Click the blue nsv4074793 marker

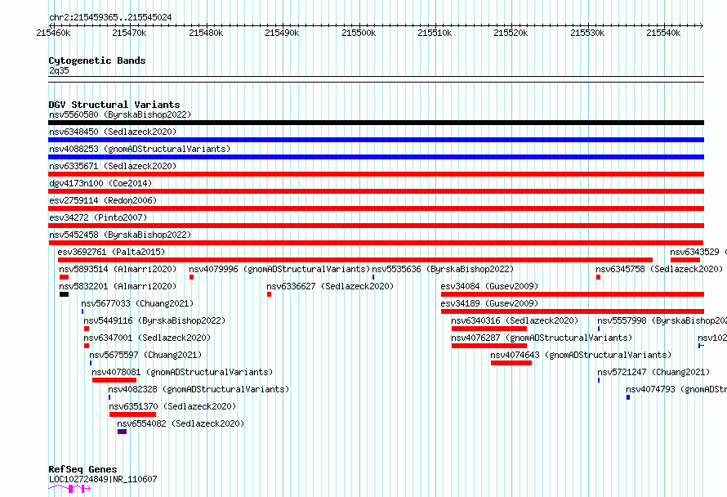[628, 397]
